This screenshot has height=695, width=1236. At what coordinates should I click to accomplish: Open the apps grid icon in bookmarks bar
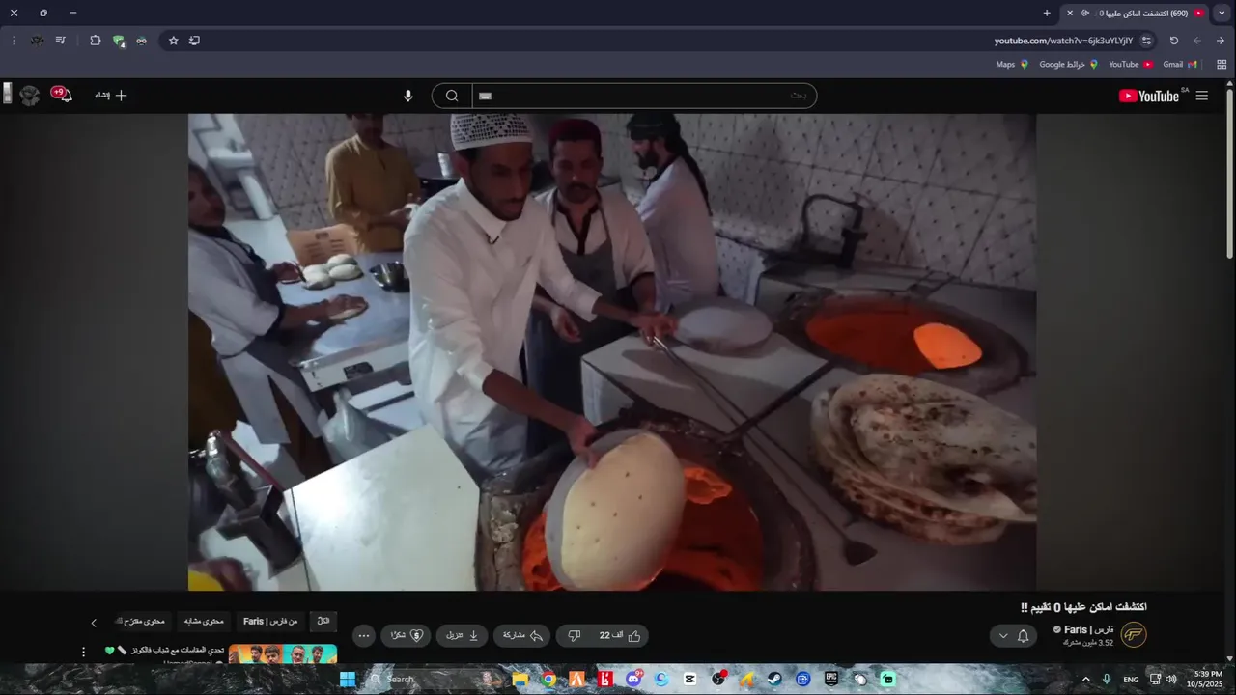(x=1222, y=65)
